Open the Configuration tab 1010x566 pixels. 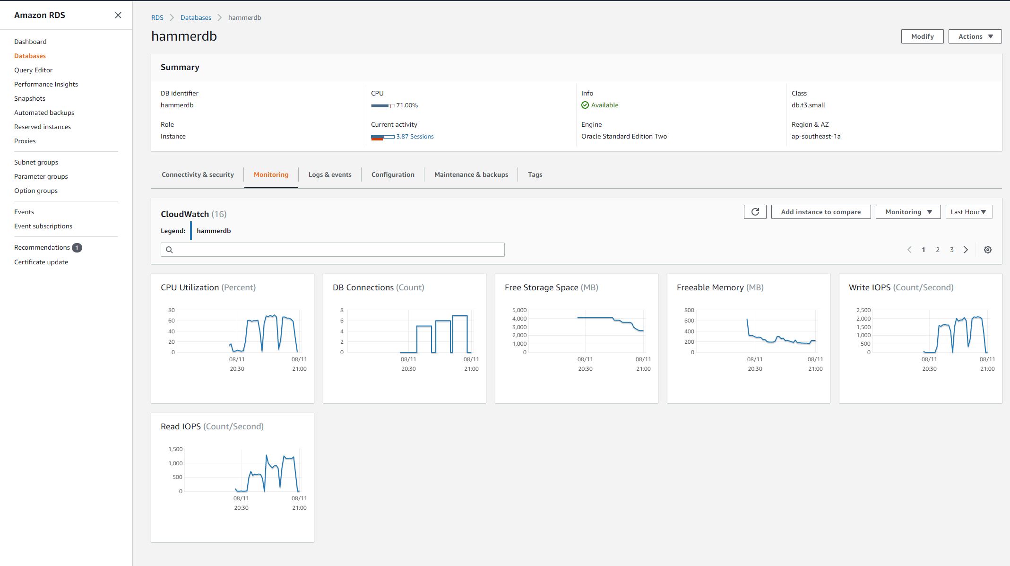tap(392, 174)
